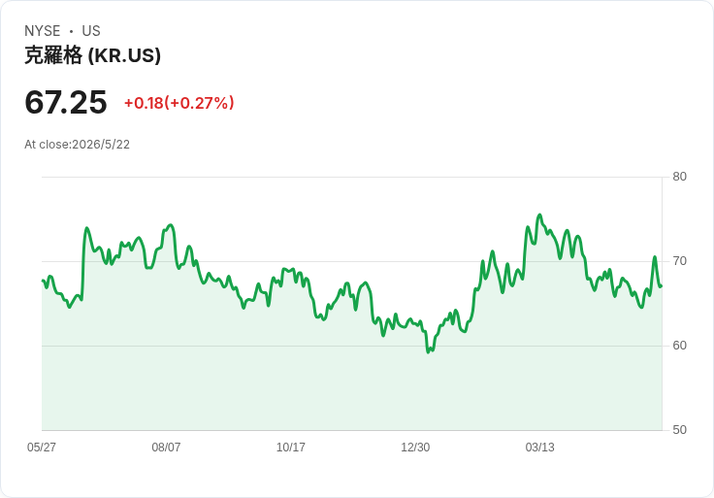Click the last data point at the chart's right end
714x498 pixels.
(x=662, y=286)
